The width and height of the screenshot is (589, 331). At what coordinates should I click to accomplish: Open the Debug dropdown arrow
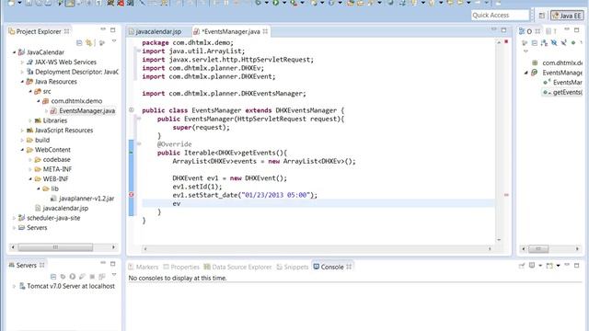point(266,3)
